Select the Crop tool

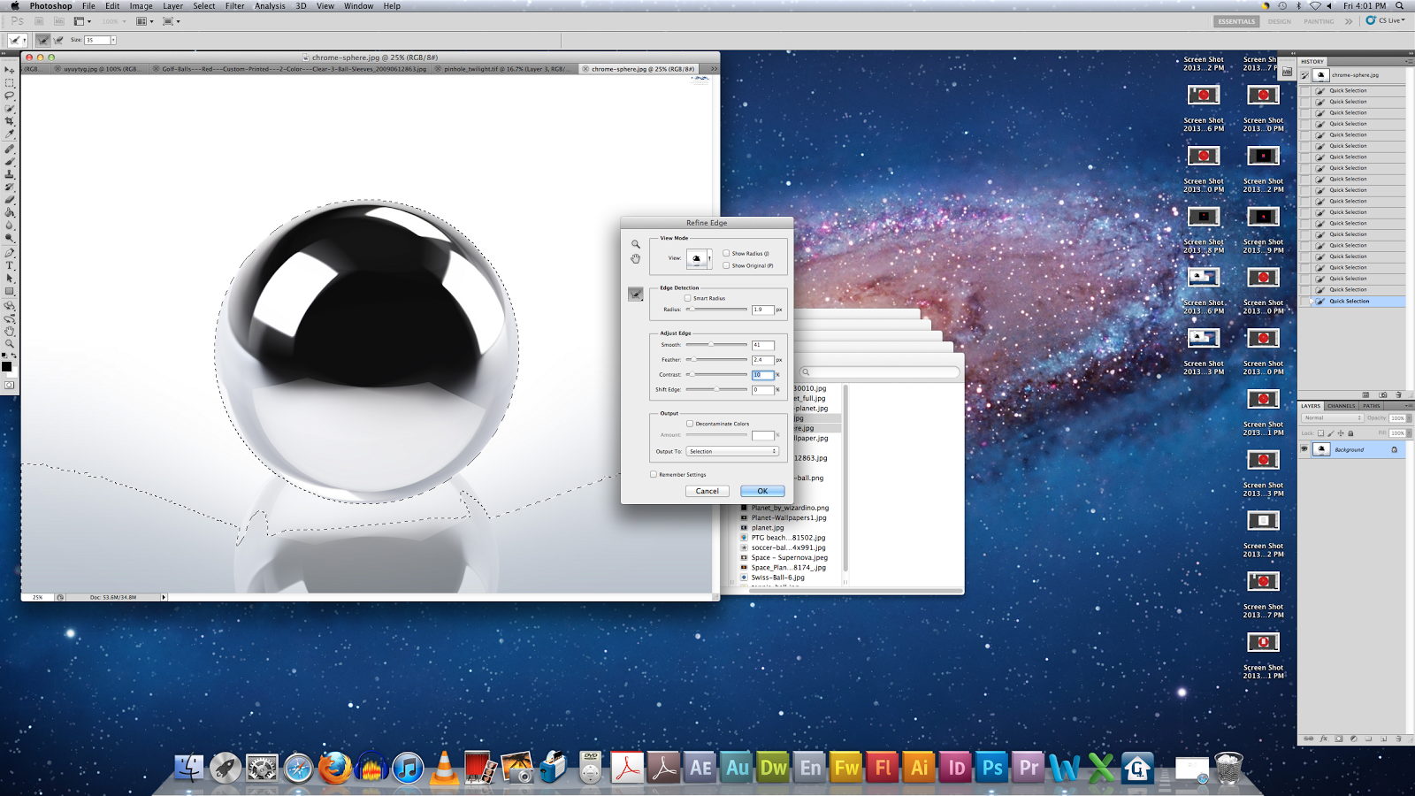pos(10,121)
